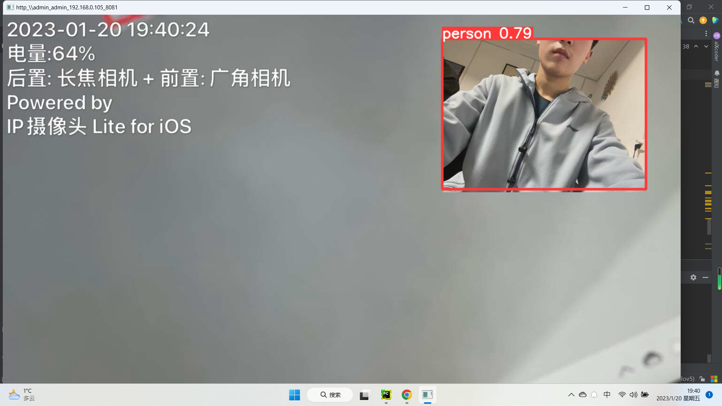Open the Windows Start menu

[x=294, y=395]
